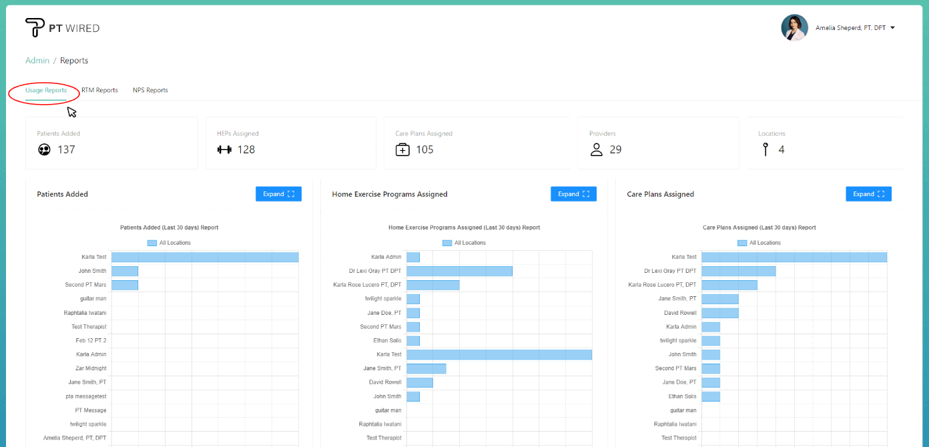
Task: Click Karla Test bar in Patients Added chart
Action: (x=204, y=257)
